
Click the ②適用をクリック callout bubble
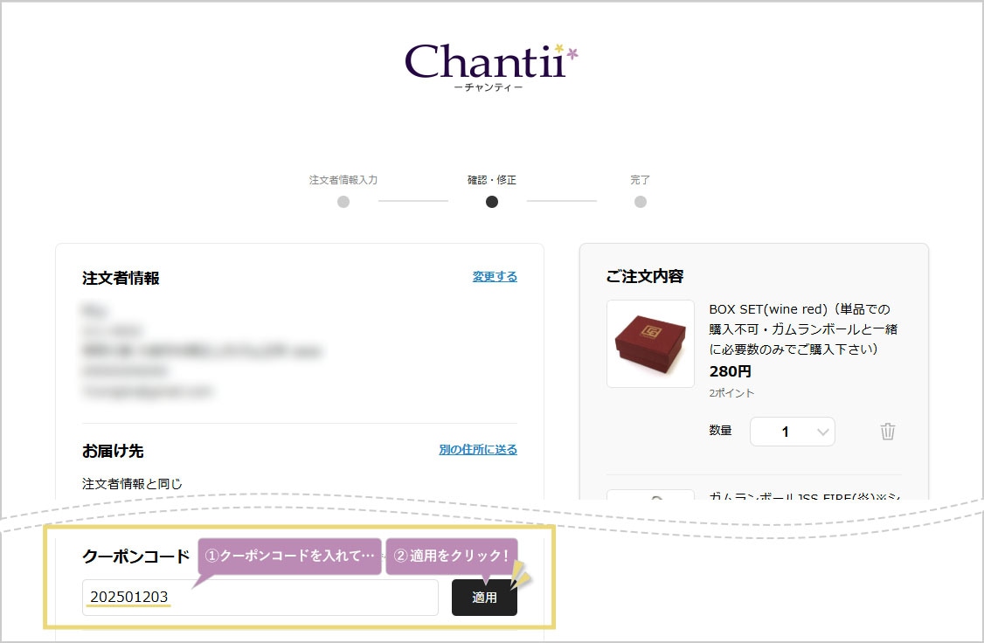pyautogui.click(x=452, y=556)
